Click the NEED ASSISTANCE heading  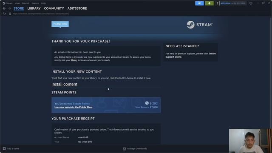[x=182, y=46]
